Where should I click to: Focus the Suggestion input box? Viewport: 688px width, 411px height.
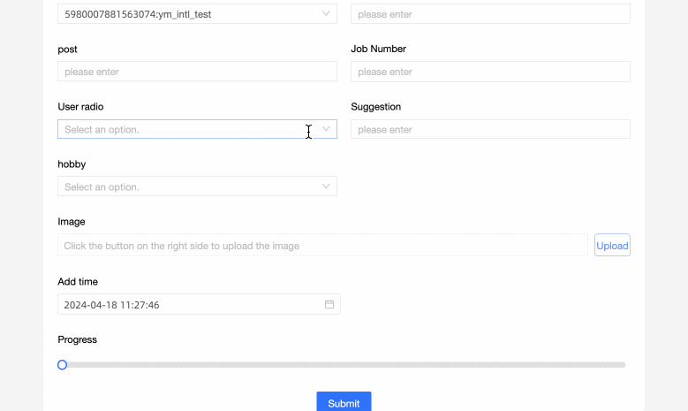pos(490,129)
